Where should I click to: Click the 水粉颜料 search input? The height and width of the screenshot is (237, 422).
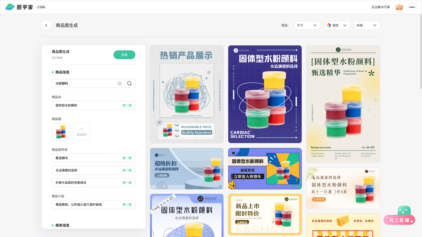click(93, 83)
